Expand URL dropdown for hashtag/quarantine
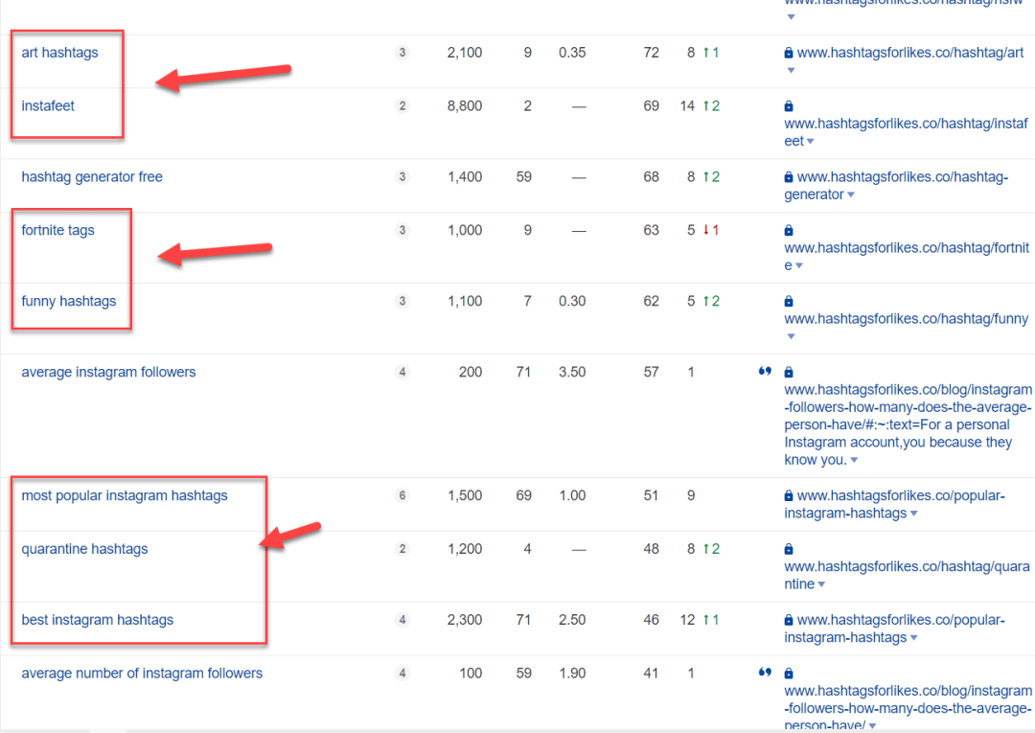The image size is (1035, 733). (x=822, y=584)
